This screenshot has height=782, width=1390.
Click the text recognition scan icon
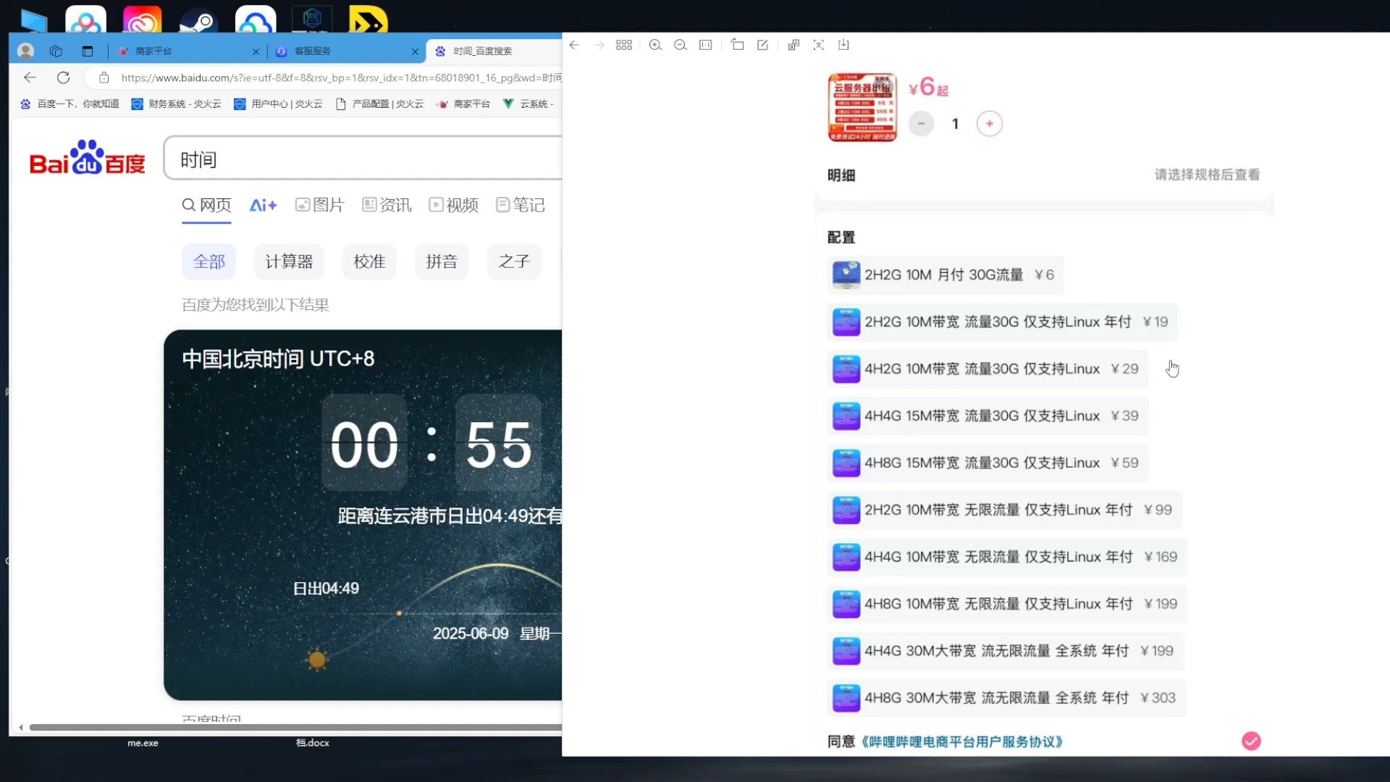[819, 45]
